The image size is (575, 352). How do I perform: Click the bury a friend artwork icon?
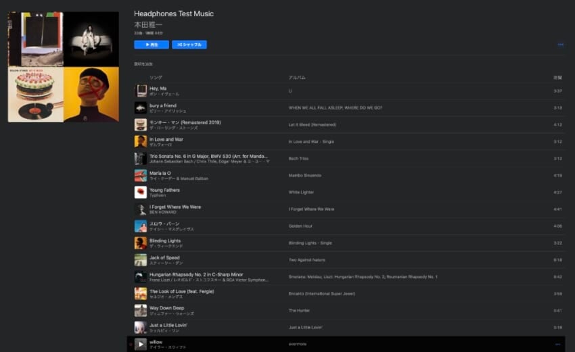(x=140, y=108)
